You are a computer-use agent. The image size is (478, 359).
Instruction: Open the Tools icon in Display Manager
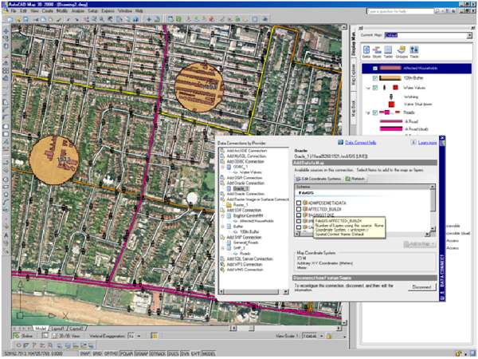414,50
